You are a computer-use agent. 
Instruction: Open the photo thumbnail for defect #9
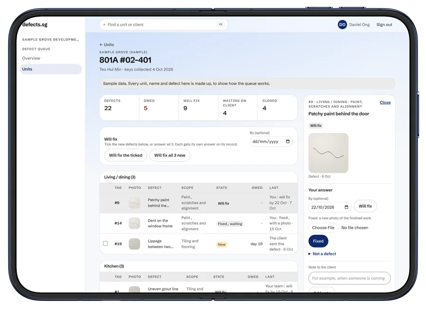pos(134,203)
